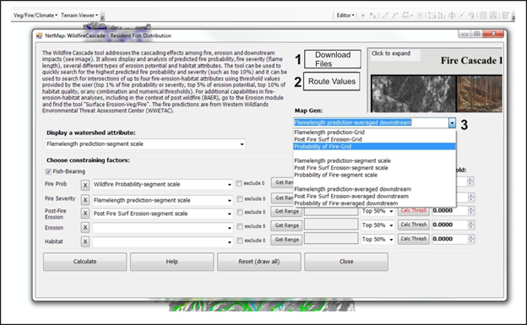Increment the Habitat threshold value spinner

[x=471, y=237]
